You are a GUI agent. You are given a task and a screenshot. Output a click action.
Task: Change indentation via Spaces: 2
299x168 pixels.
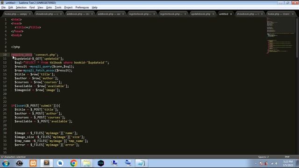tap(263, 157)
